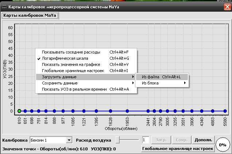Close the calibration maps window

(227, 7)
